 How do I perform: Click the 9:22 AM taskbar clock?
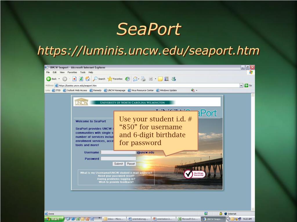(247, 219)
